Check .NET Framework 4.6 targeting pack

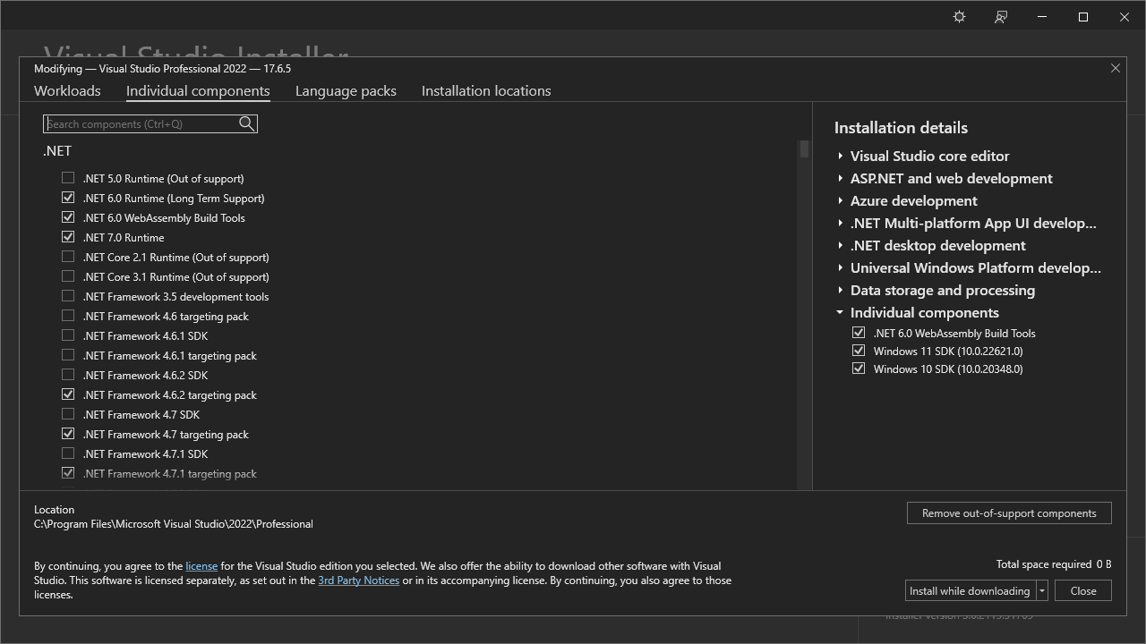coord(68,316)
